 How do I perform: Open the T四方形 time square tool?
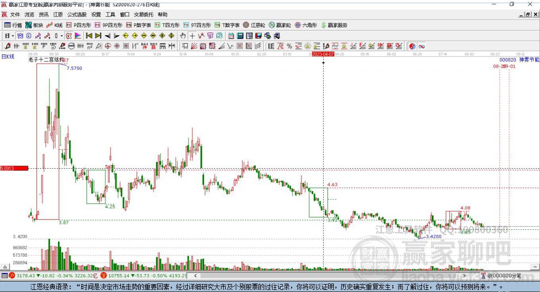coord(167,25)
